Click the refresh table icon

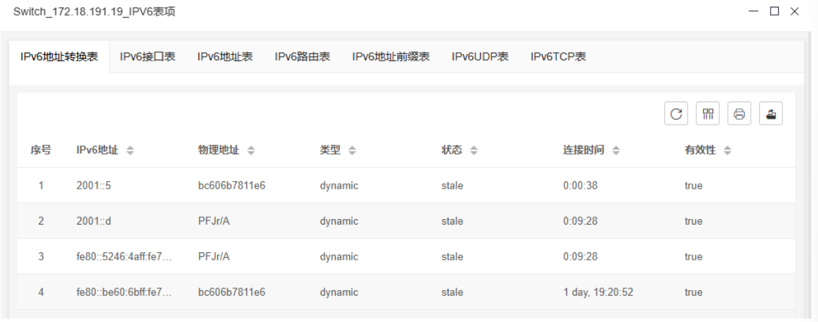point(675,114)
